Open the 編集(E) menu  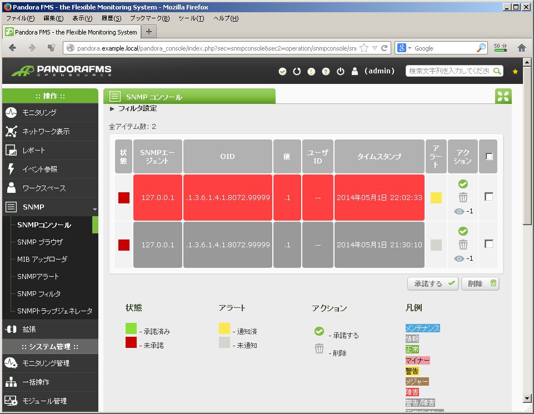(53, 18)
